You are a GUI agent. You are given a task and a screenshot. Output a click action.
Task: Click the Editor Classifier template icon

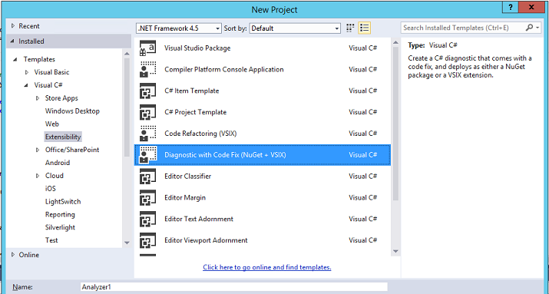tap(147, 176)
